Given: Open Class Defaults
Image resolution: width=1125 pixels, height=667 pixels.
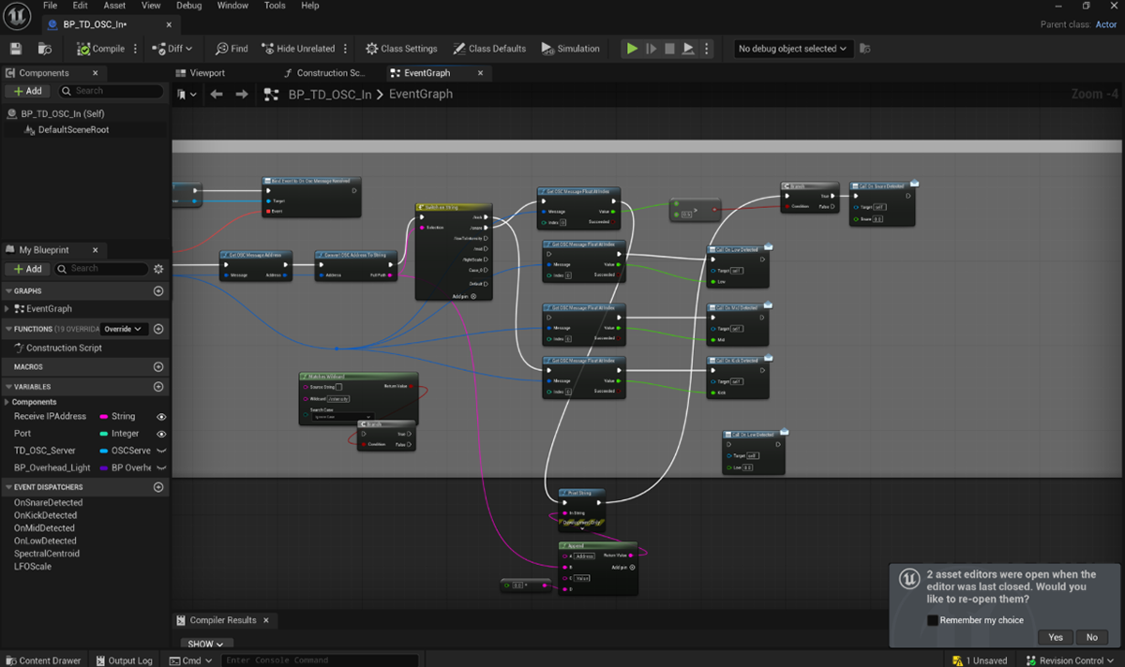Looking at the screenshot, I should [489, 49].
